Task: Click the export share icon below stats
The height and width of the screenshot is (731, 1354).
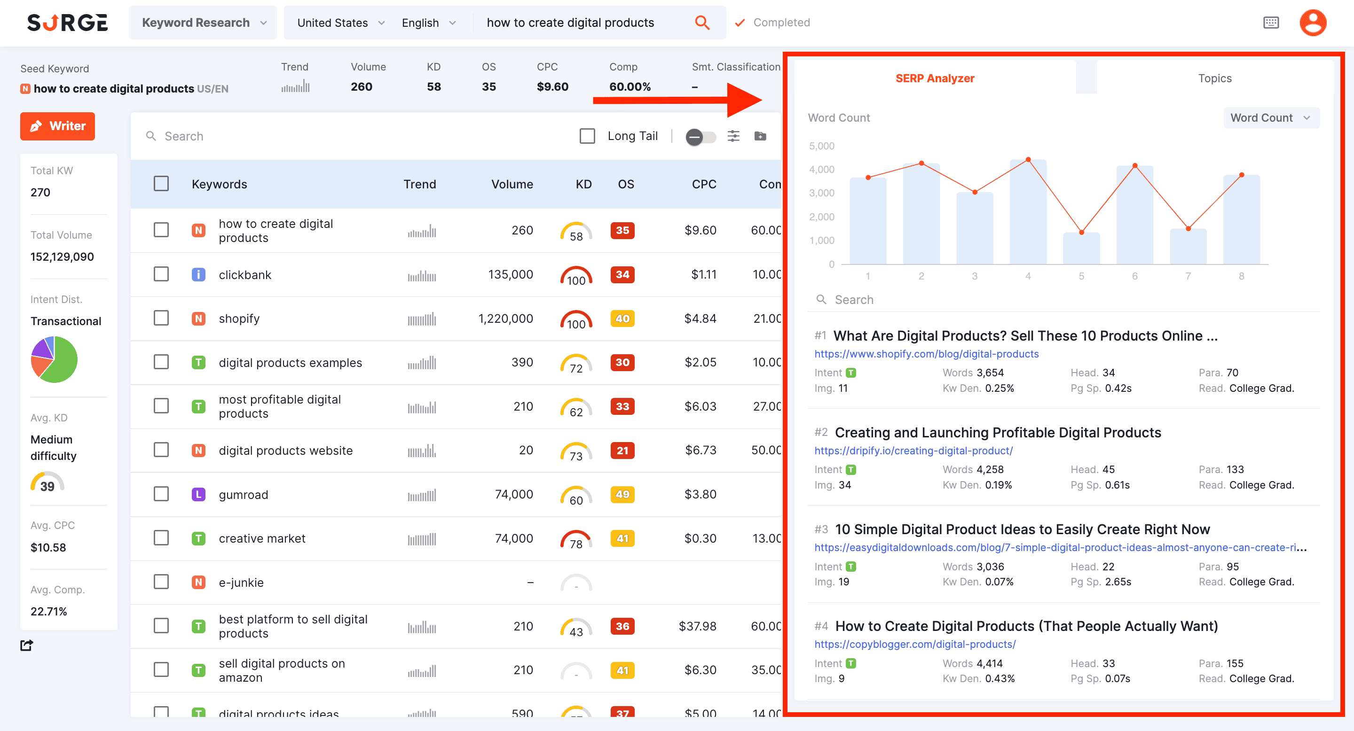Action: point(27,645)
